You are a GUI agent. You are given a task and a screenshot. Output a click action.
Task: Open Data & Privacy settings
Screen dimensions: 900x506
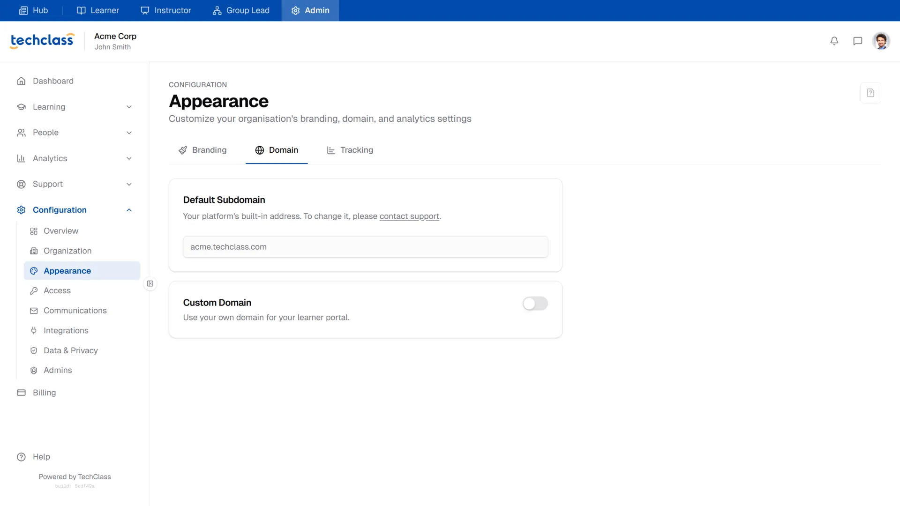click(82, 350)
